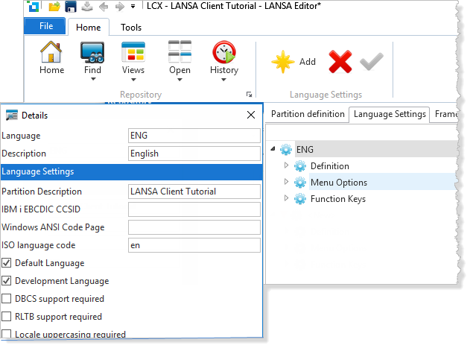Click the red X delete icon
Screen dimensions: 470x354
(340, 62)
